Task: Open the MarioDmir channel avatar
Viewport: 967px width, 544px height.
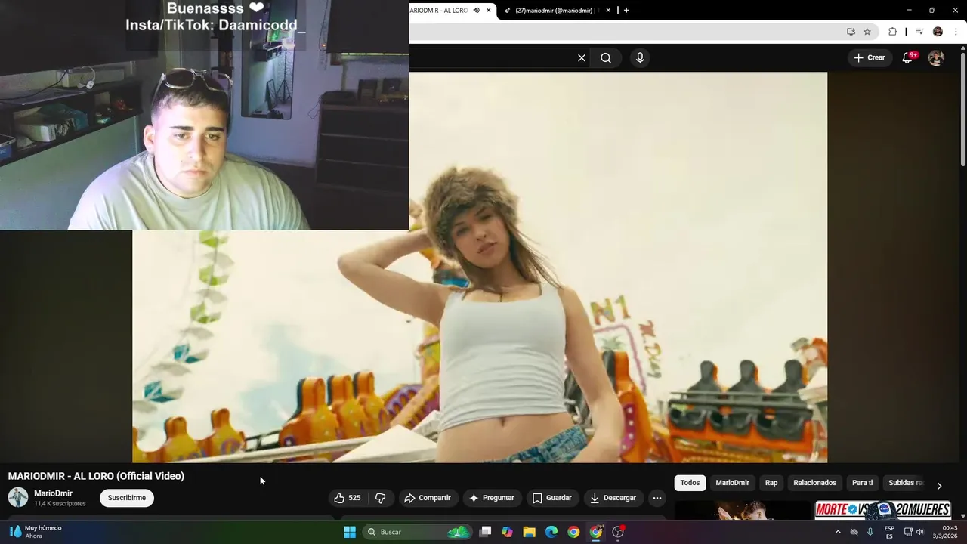Action: pos(18,497)
